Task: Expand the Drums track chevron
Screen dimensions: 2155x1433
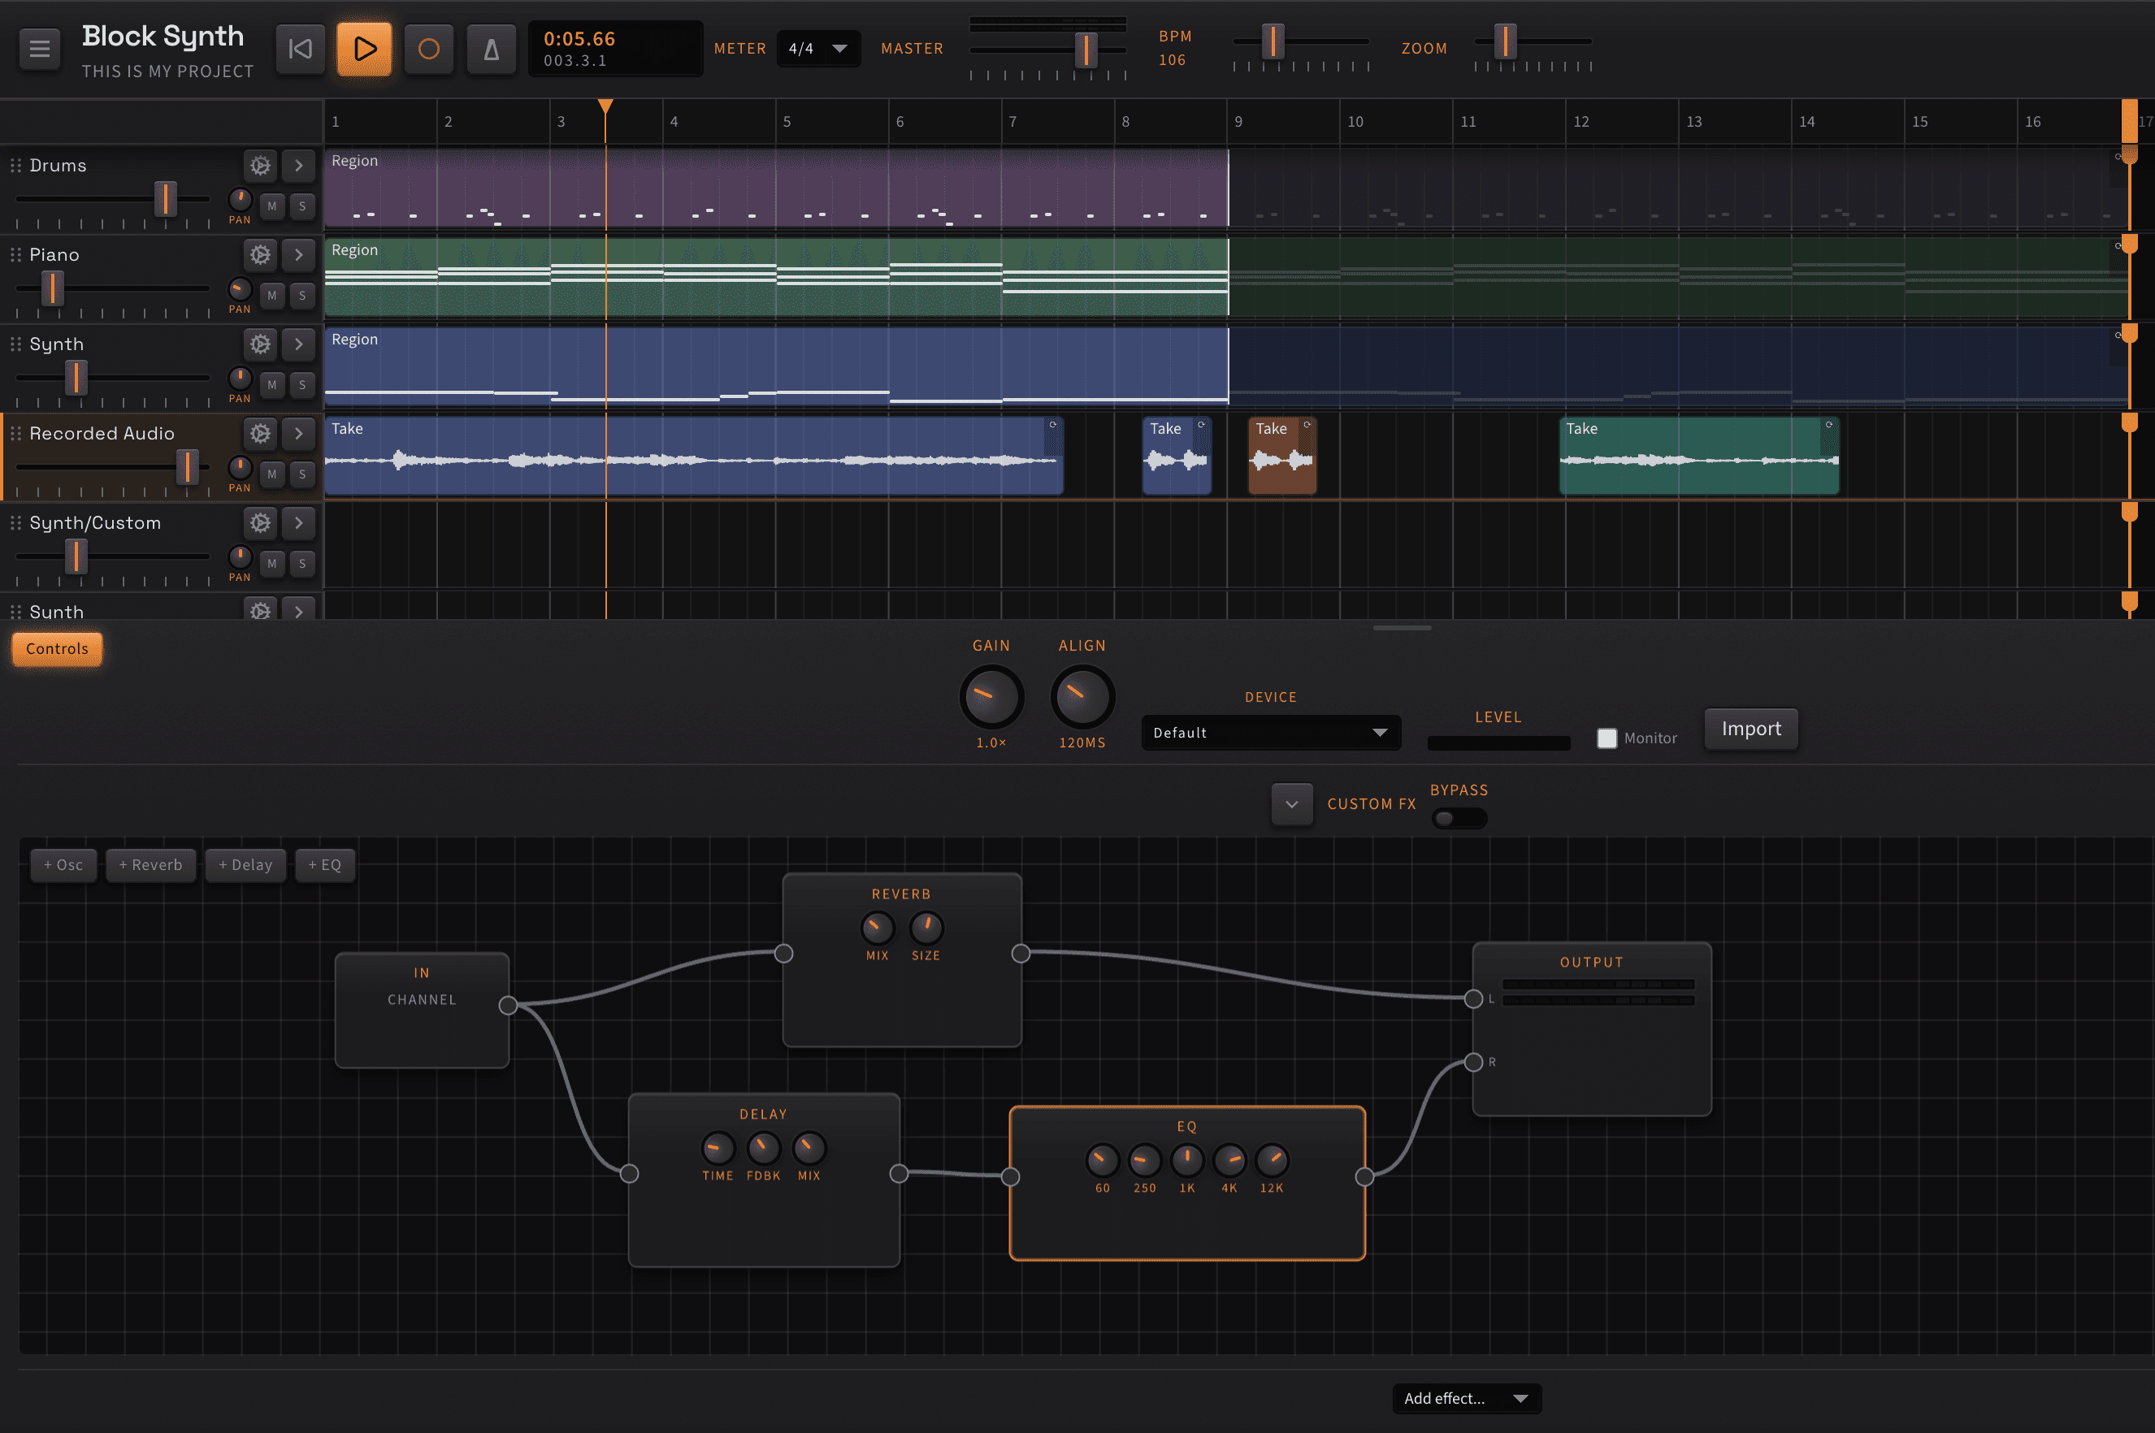Action: click(298, 166)
